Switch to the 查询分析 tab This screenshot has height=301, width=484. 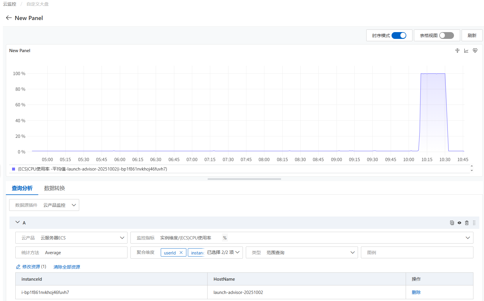point(22,188)
